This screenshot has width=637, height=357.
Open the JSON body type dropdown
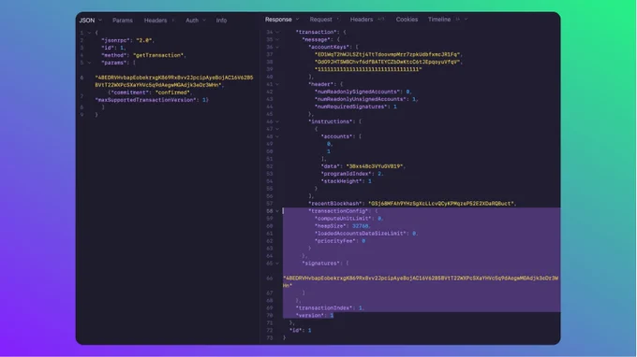click(91, 20)
